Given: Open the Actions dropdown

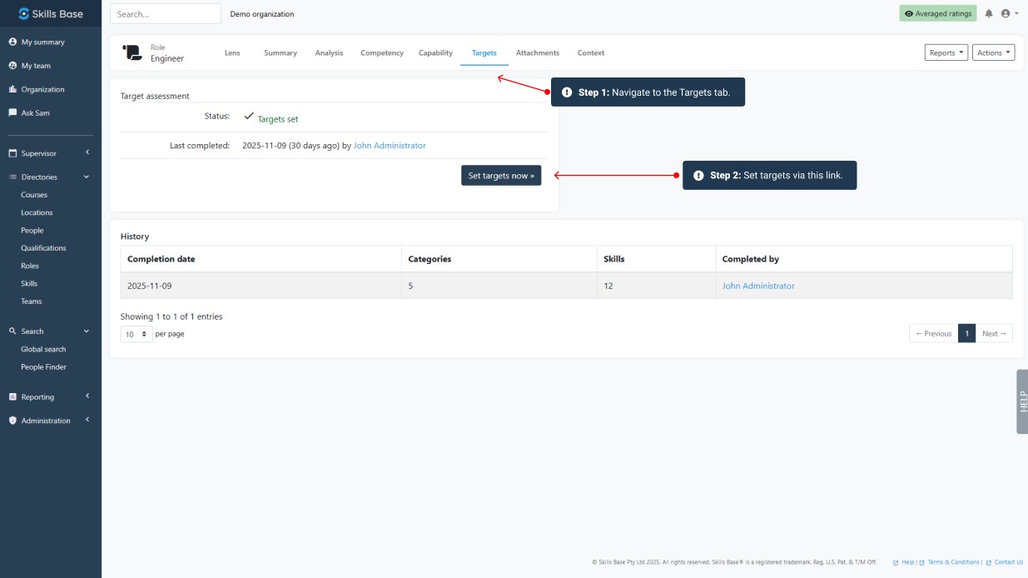Looking at the screenshot, I should coord(993,52).
